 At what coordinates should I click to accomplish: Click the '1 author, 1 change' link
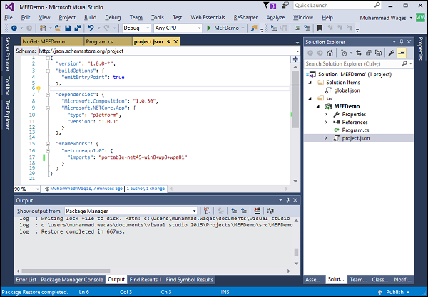(x=146, y=189)
